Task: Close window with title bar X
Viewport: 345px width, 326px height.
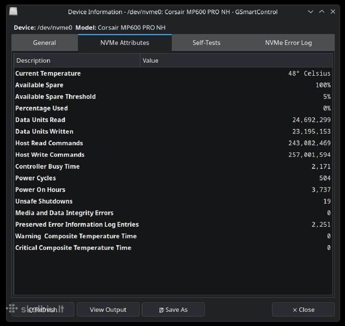Action: click(x=333, y=12)
